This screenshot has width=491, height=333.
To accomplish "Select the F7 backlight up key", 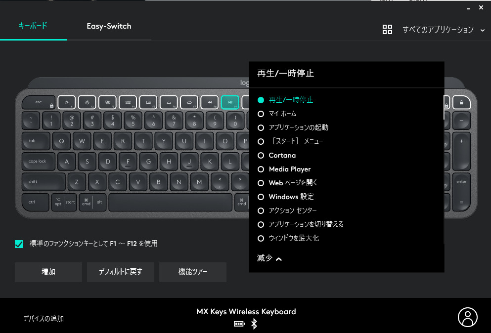I will click(x=189, y=102).
